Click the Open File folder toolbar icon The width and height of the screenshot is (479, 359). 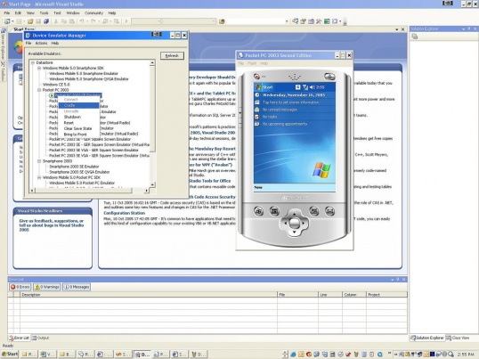click(30, 21)
